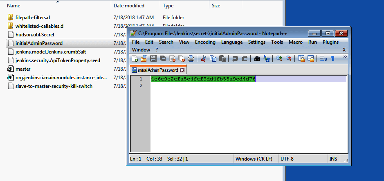Click the Print toolbar icon

tap(191, 58)
